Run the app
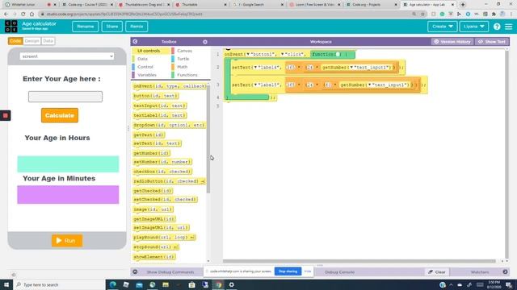 (67, 241)
